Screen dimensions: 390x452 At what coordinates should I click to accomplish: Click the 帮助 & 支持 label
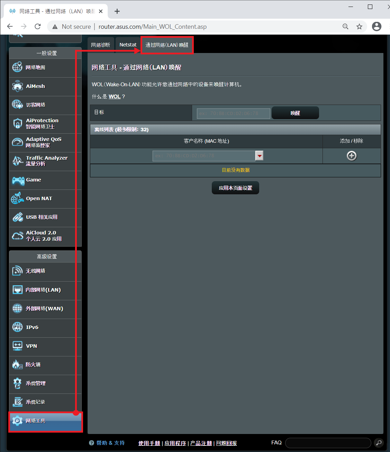[110, 443]
